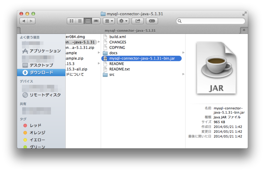Select the folder ending in .15.3
The width and height of the screenshot is (265, 172).
click(x=70, y=64)
